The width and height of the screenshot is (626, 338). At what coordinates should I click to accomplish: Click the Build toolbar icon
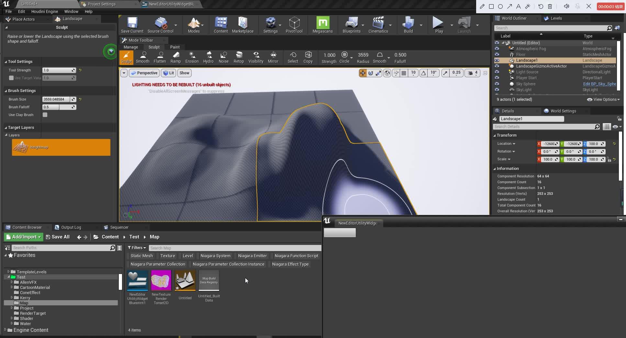click(x=408, y=25)
